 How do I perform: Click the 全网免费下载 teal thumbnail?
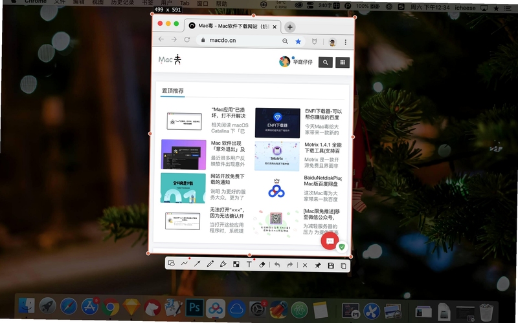coord(183,188)
